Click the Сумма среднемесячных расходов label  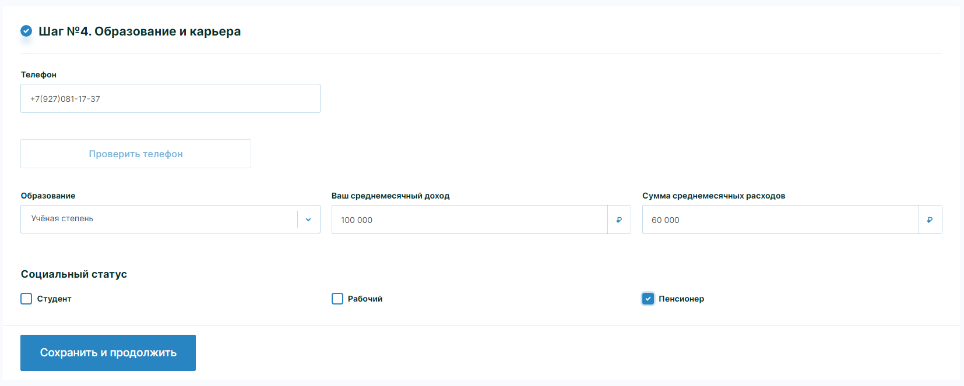[x=713, y=196]
